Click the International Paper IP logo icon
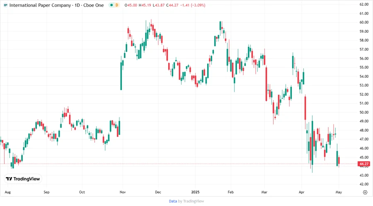373x206 pixels. 5,5
